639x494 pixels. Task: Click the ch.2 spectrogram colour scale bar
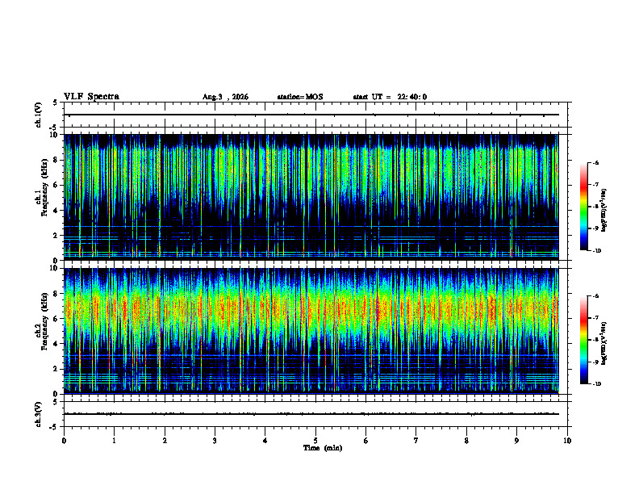(584, 340)
